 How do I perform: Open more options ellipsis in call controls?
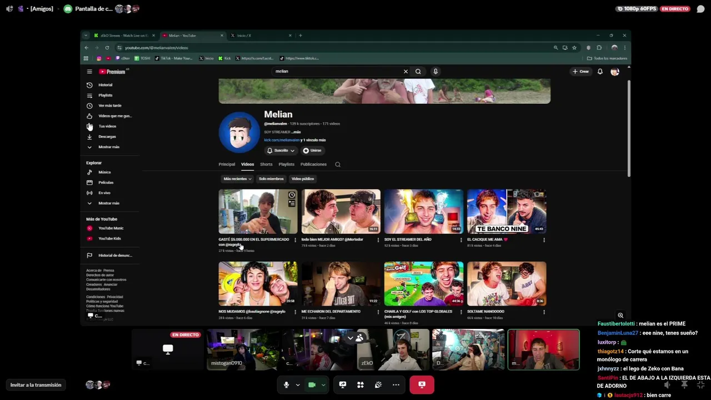[396, 384]
